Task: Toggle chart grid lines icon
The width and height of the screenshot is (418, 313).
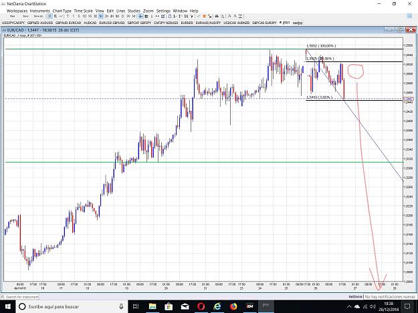Action: [x=146, y=16]
